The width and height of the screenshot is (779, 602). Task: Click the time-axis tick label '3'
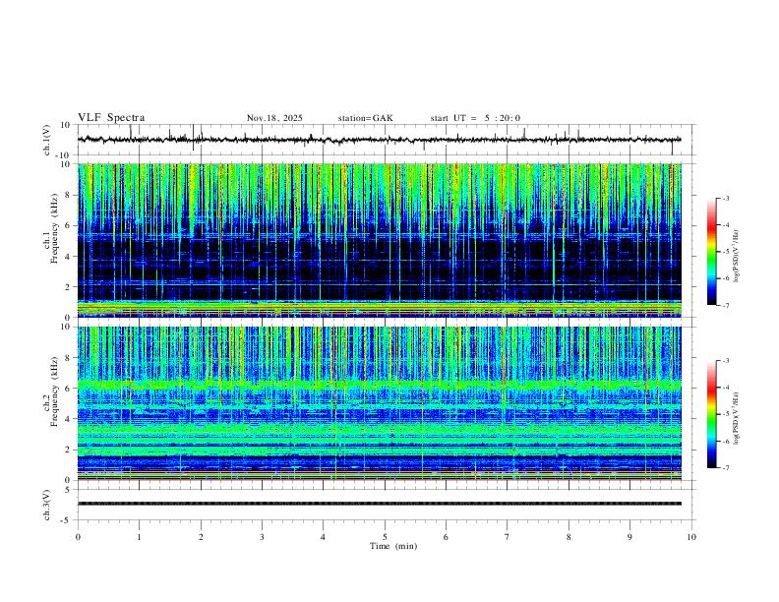click(262, 537)
